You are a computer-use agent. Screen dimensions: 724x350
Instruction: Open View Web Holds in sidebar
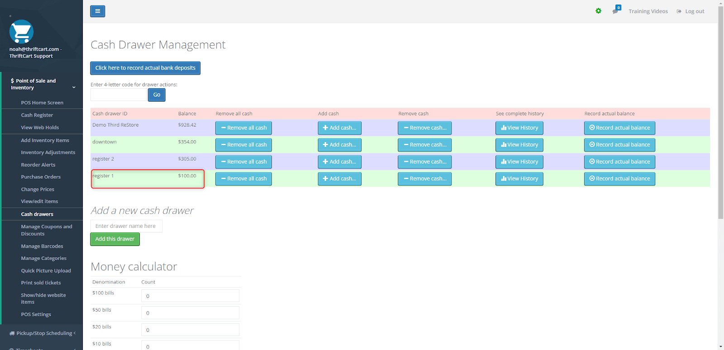(x=40, y=128)
